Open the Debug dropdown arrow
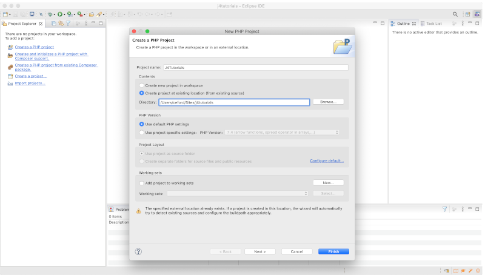This screenshot has width=485, height=275. 54,15
